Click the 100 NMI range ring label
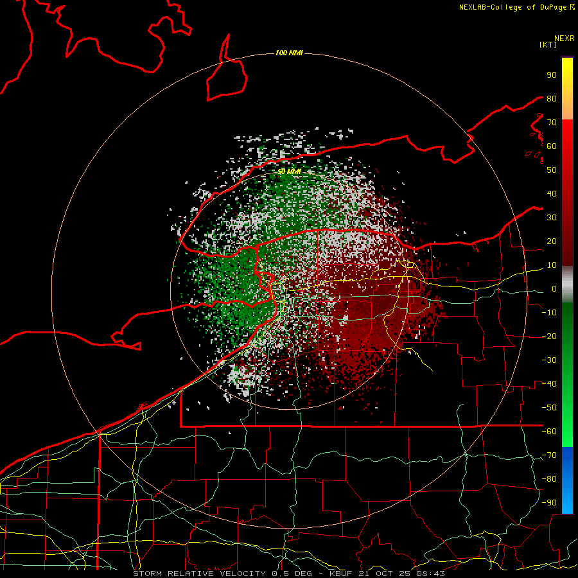The height and width of the screenshot is (578, 578). [x=289, y=53]
